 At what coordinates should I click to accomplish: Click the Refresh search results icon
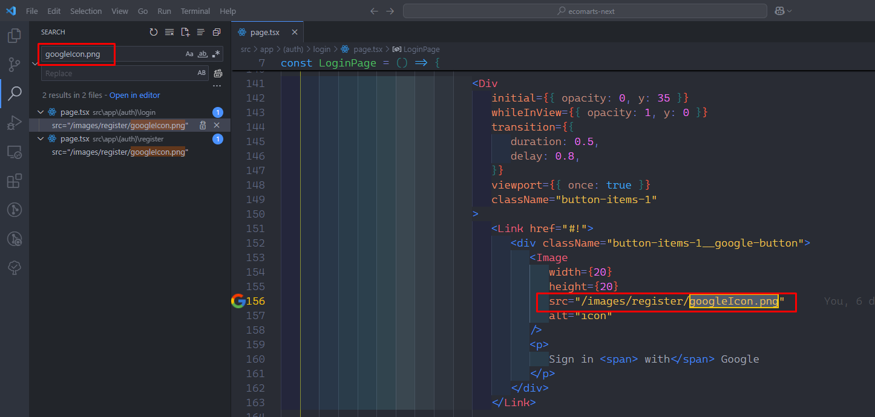[154, 32]
